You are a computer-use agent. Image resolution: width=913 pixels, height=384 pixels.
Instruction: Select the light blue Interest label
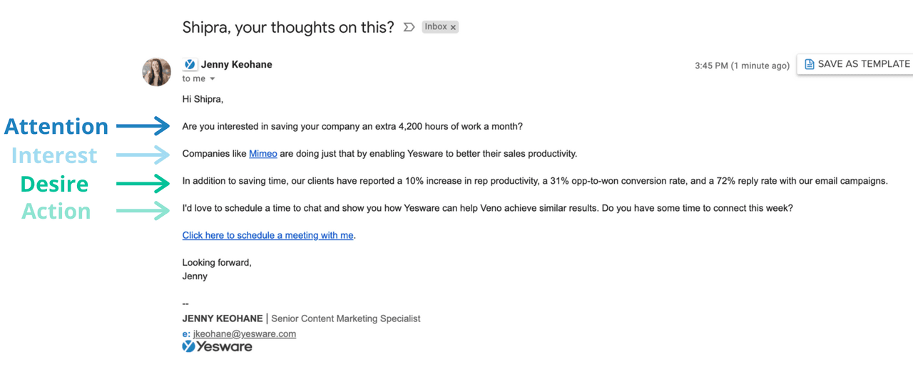tap(54, 155)
